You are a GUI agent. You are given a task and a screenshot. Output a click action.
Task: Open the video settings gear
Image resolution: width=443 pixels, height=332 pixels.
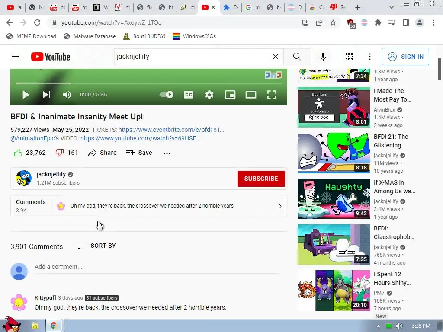pos(209,95)
